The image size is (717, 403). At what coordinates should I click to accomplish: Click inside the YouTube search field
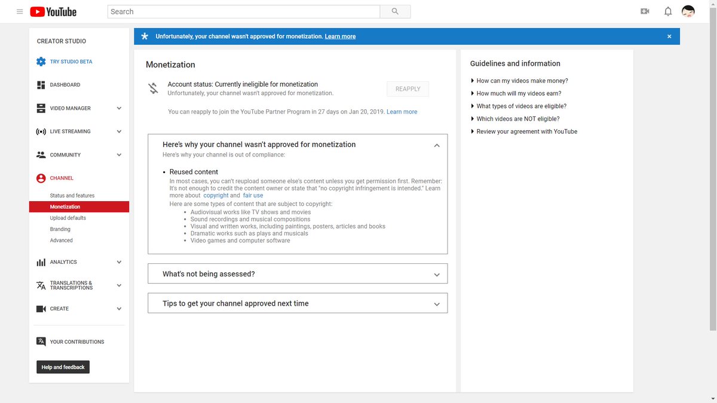(x=244, y=11)
